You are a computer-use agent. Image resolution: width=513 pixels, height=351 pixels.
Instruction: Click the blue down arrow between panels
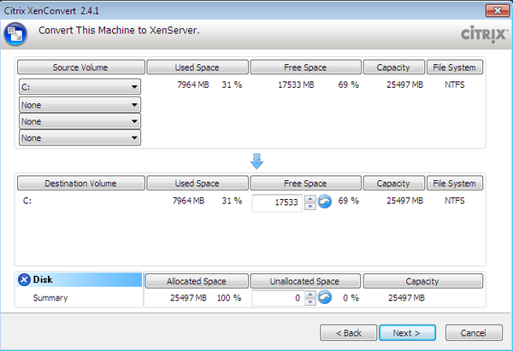(256, 162)
